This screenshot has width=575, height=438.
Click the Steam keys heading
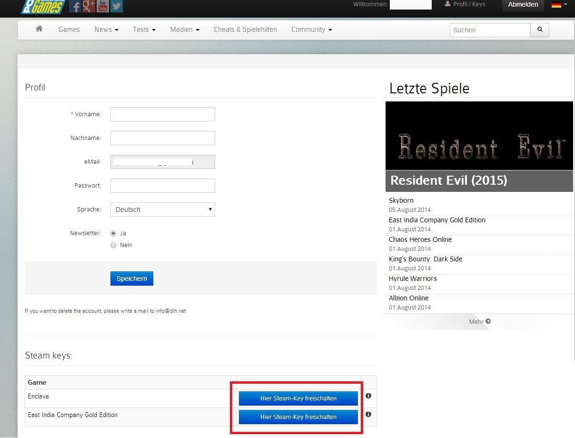[x=49, y=356]
